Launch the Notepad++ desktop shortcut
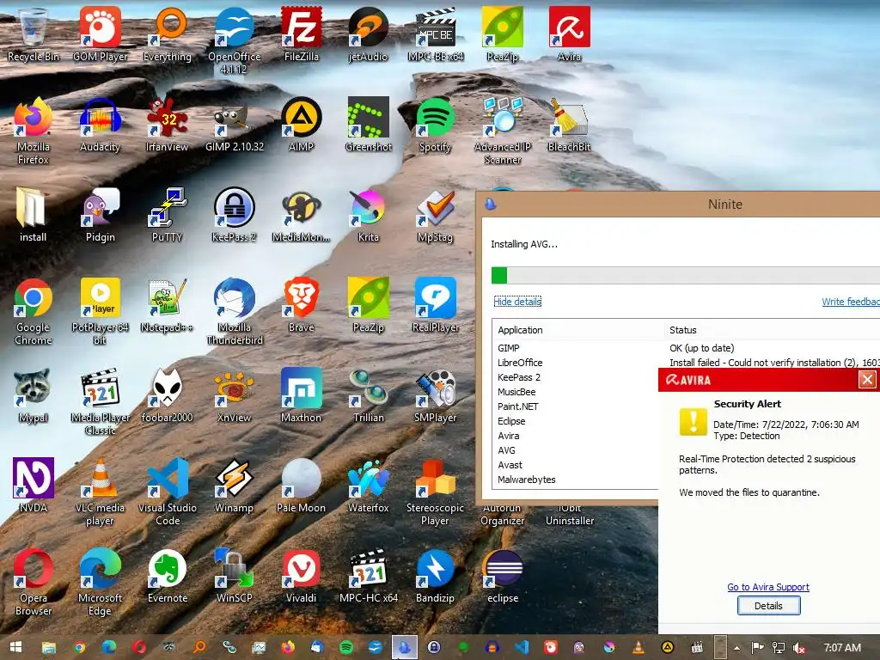The height and width of the screenshot is (660, 880). [x=168, y=305]
